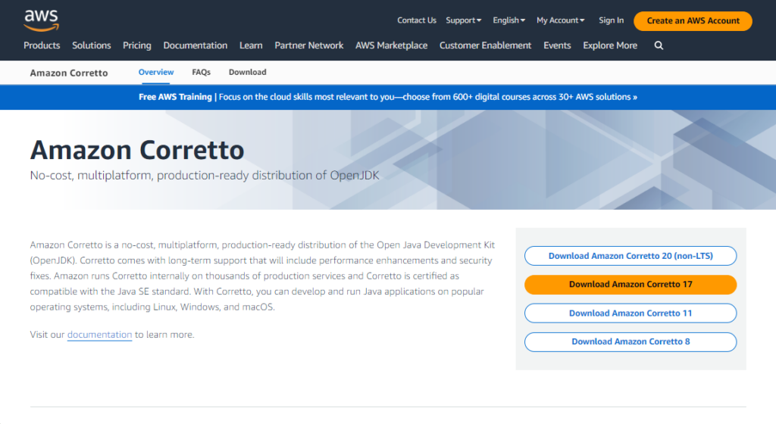The image size is (776, 424).
Task: Open the Learn menu
Action: click(x=251, y=45)
